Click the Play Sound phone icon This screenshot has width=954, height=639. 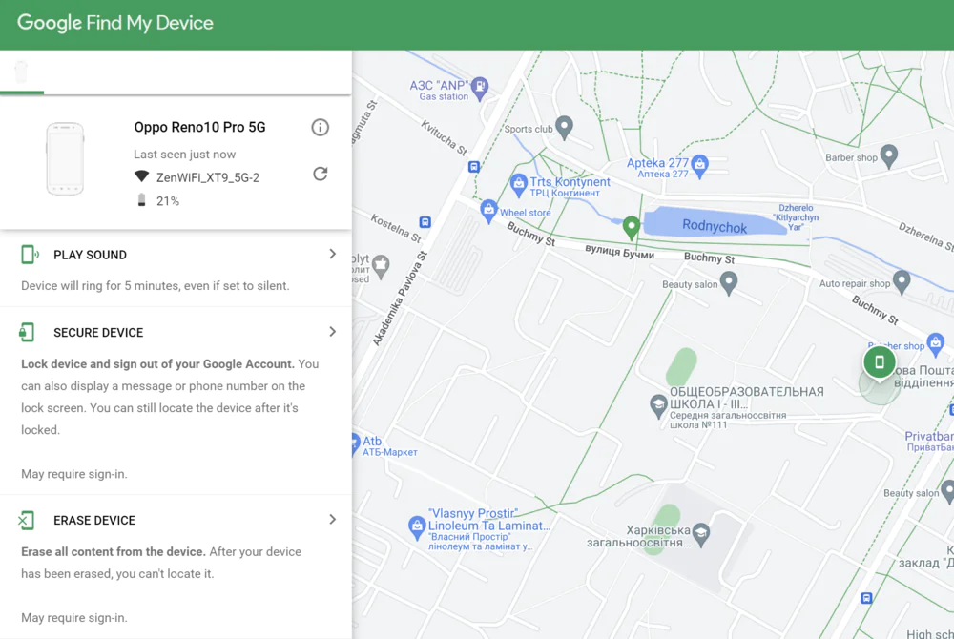30,254
